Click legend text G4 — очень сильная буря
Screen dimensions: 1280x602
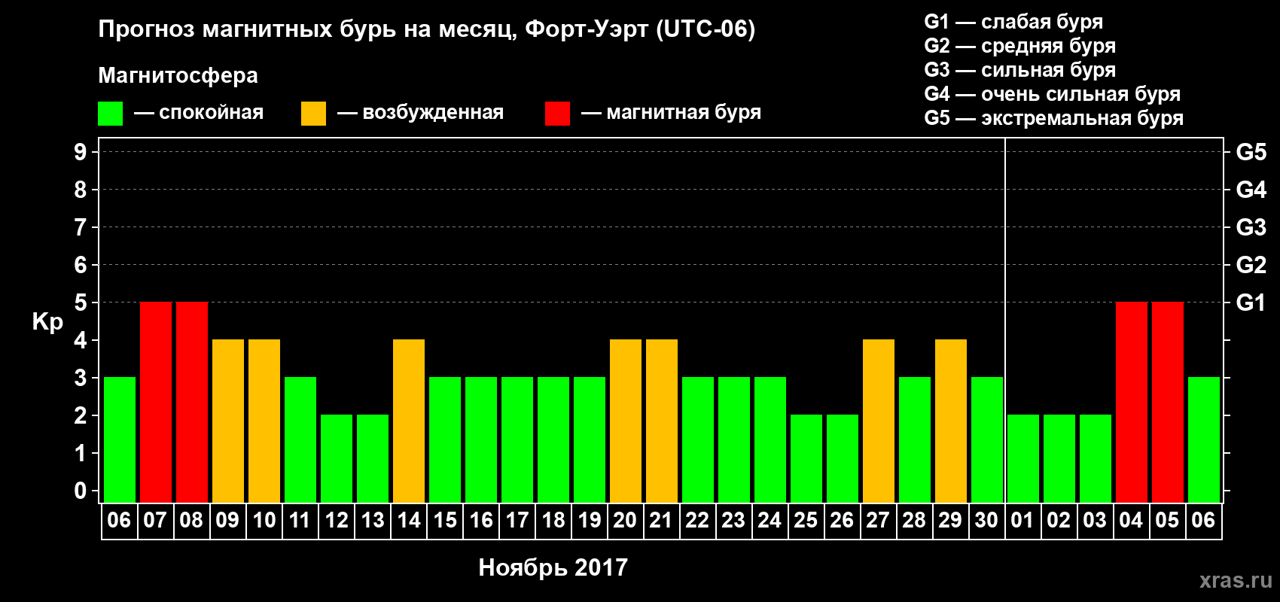click(x=1052, y=94)
